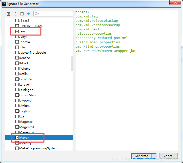Check the MetaProgrammingSystem checkbox

click(17, 148)
